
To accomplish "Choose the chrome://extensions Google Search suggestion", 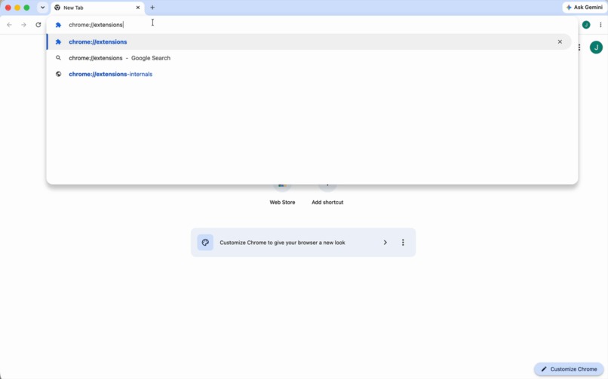I will pyautogui.click(x=309, y=58).
